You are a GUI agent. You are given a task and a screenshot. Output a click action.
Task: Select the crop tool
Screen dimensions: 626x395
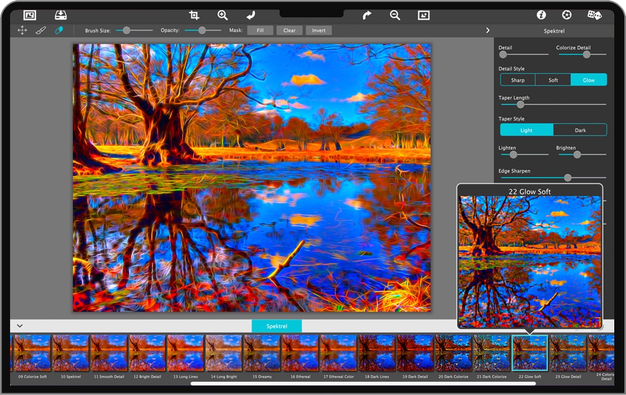coord(194,15)
